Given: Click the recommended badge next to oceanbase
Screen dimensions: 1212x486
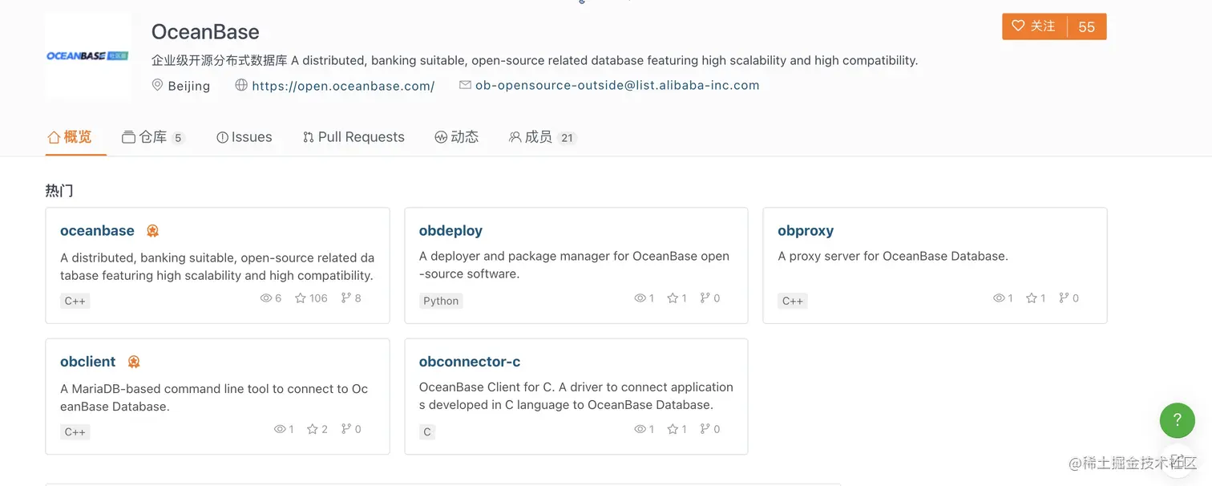Looking at the screenshot, I should point(152,231).
